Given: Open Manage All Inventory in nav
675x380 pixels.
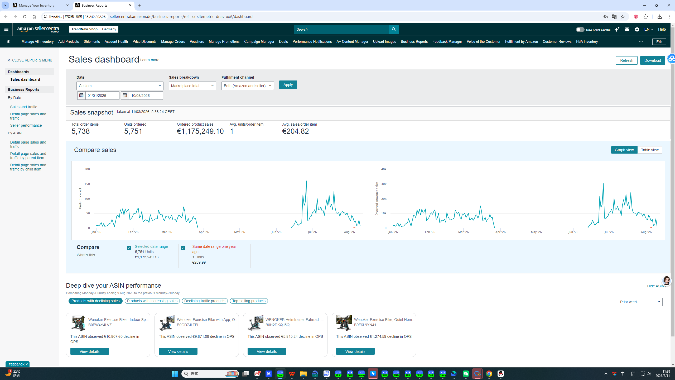Looking at the screenshot, I should [x=37, y=42].
